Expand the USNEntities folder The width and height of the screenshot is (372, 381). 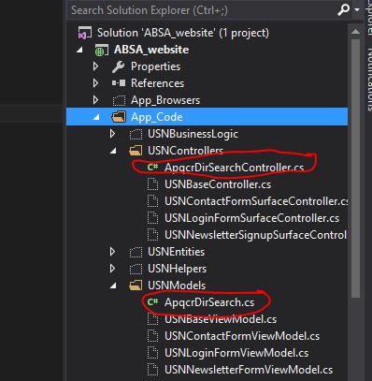pyautogui.click(x=113, y=252)
